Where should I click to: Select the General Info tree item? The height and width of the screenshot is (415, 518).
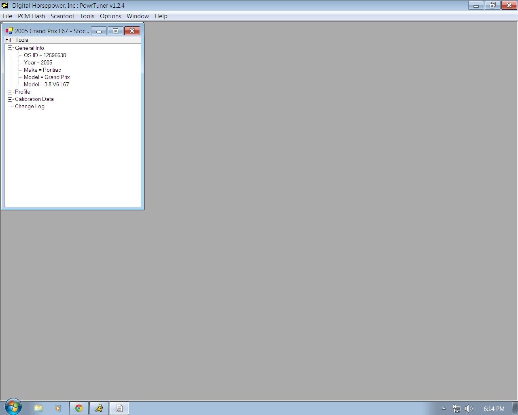coord(30,48)
